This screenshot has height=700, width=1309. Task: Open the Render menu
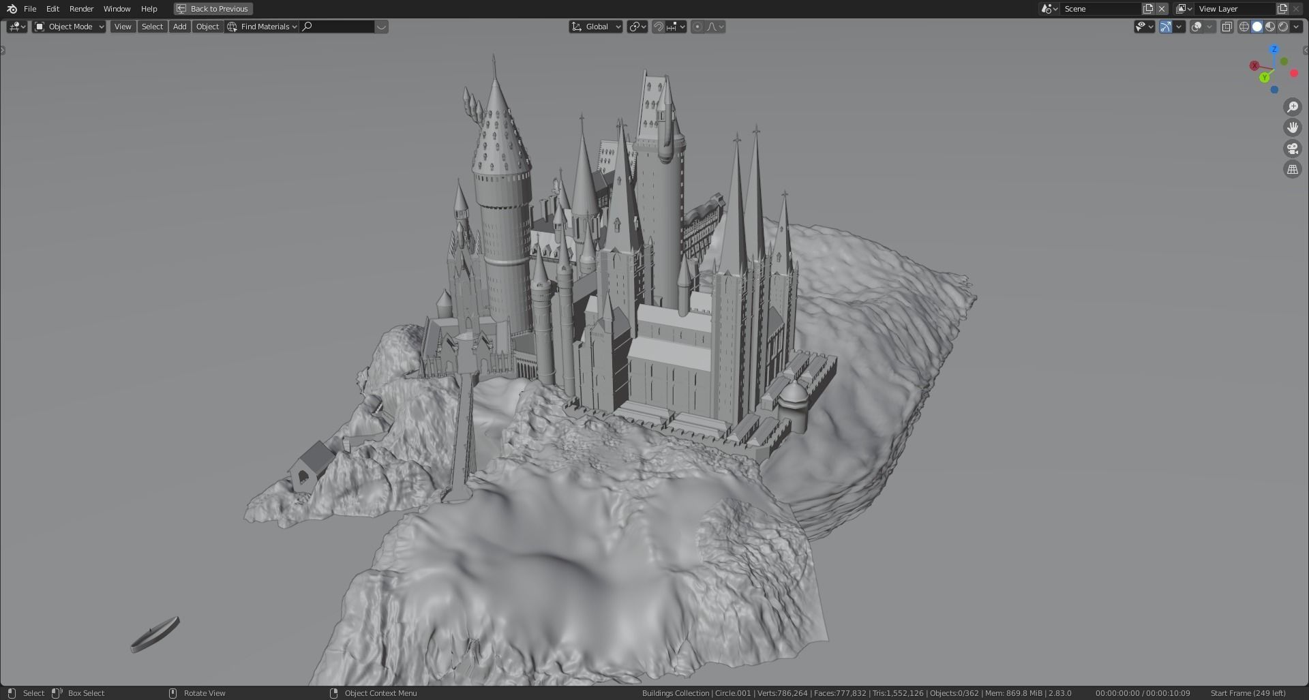[x=81, y=9]
